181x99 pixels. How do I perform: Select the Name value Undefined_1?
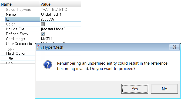coord(51,14)
